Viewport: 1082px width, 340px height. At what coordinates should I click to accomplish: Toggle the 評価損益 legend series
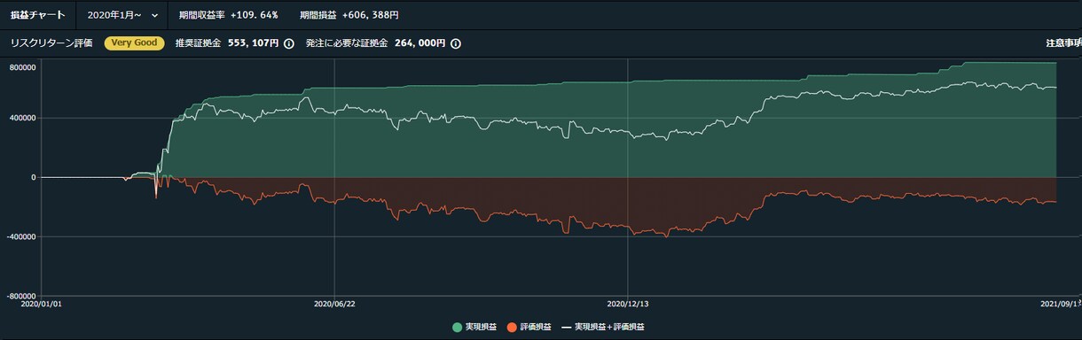tap(529, 328)
